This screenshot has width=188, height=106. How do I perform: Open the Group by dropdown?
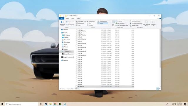pyautogui.click(x=120, y=21)
